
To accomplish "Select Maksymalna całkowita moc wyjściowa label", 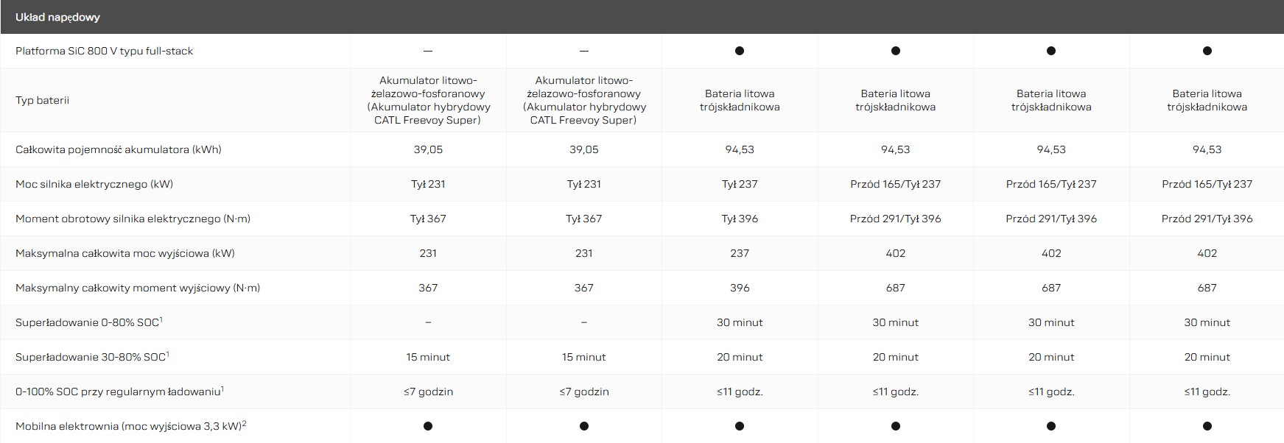I will point(124,253).
